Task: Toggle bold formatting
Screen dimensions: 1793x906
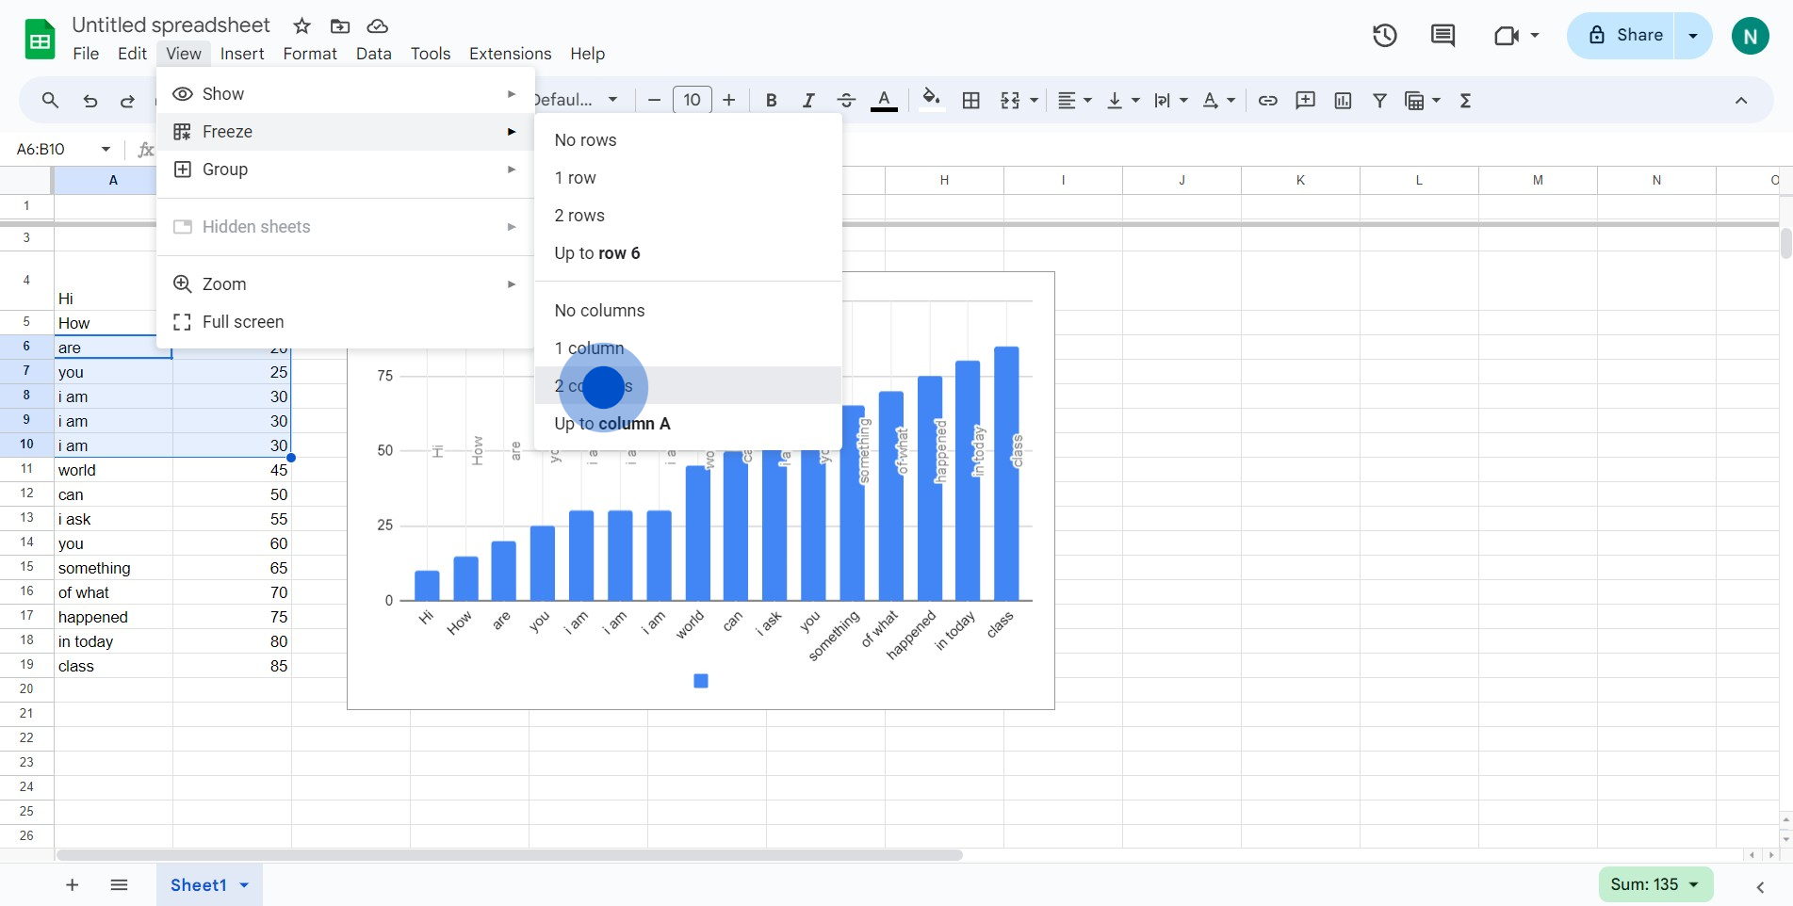Action: tap(771, 101)
